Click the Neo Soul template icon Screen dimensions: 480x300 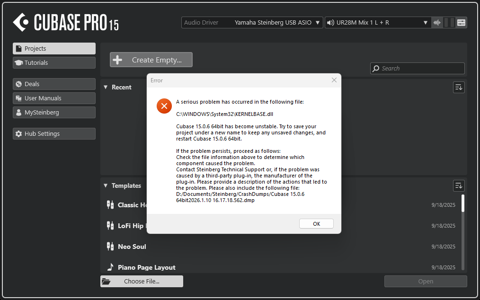(110, 247)
